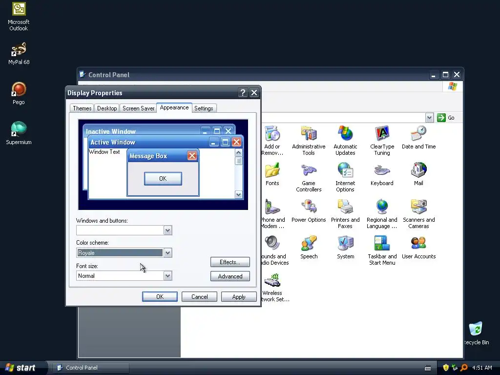Open Printers and Faxes icon

click(x=345, y=214)
